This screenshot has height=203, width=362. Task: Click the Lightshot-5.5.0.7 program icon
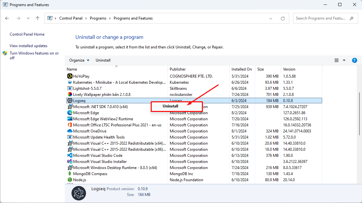point(70,88)
